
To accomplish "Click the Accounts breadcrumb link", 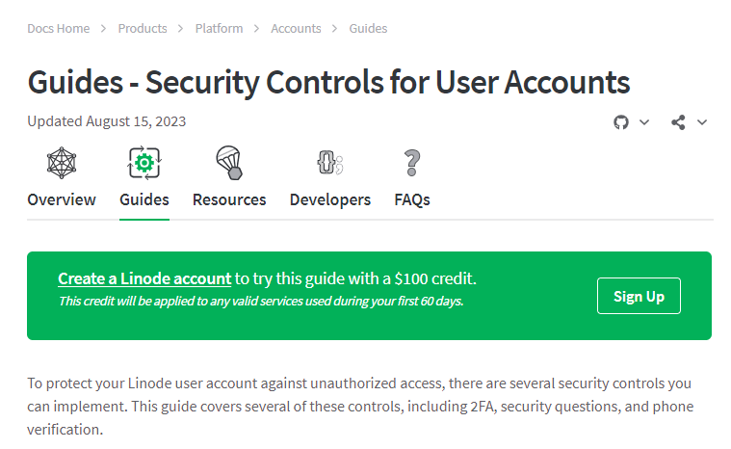I will tap(296, 28).
